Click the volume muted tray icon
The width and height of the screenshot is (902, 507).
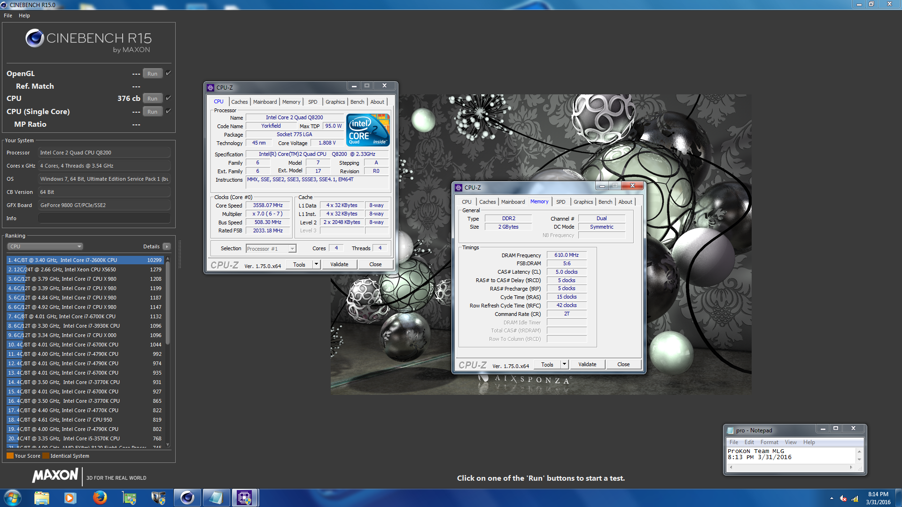tap(843, 498)
